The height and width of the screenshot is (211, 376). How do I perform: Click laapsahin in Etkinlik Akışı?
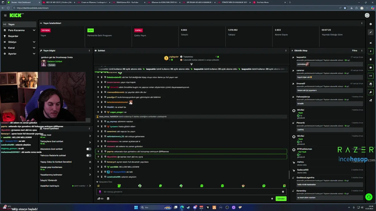point(301,57)
